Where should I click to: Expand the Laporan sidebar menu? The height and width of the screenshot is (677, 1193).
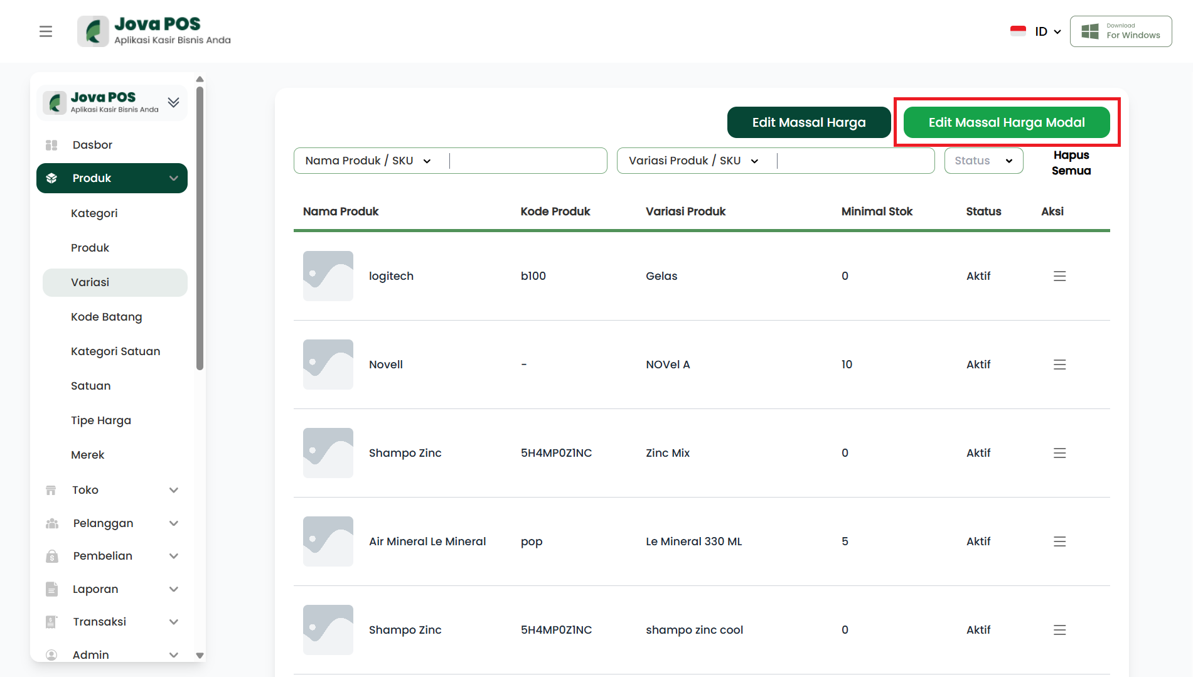(x=174, y=589)
